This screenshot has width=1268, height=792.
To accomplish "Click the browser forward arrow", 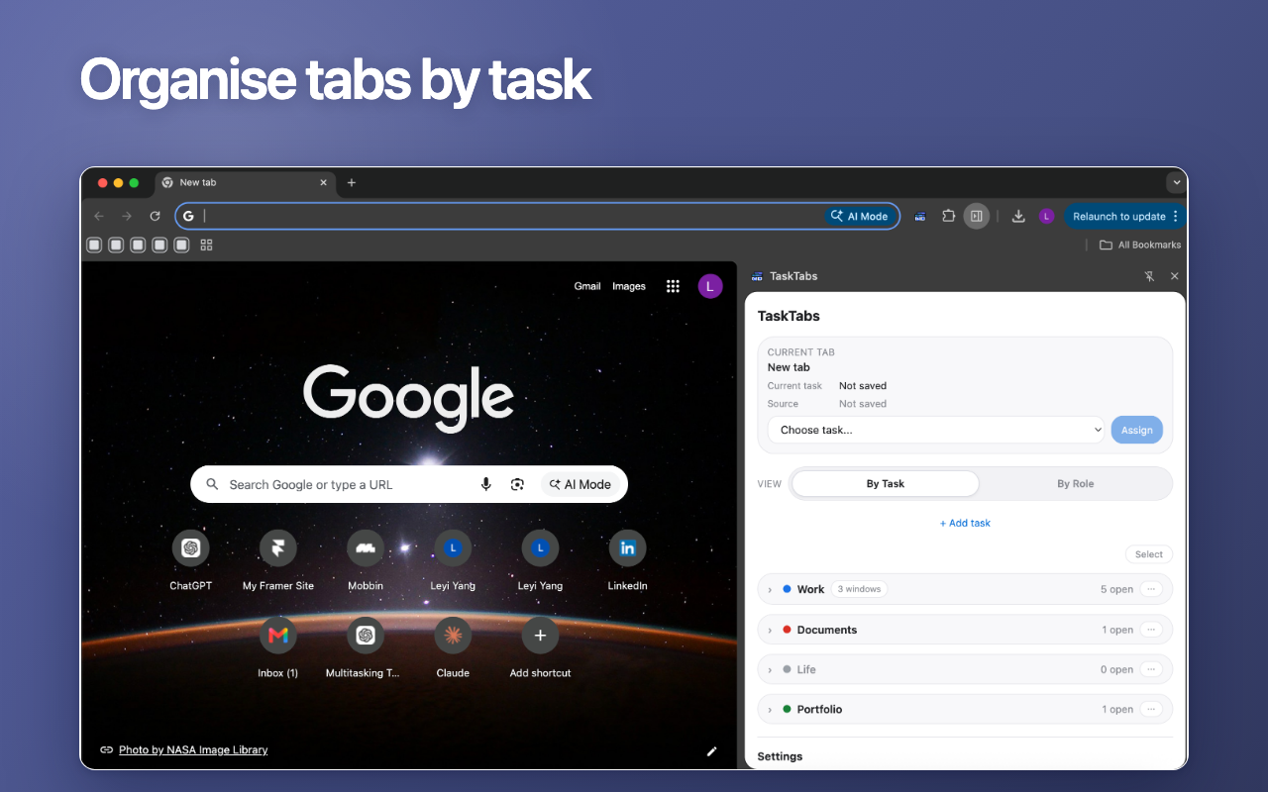I will tap(127, 216).
